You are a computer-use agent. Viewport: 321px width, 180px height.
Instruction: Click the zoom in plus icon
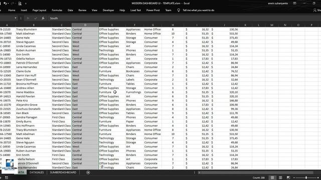(x=318, y=178)
